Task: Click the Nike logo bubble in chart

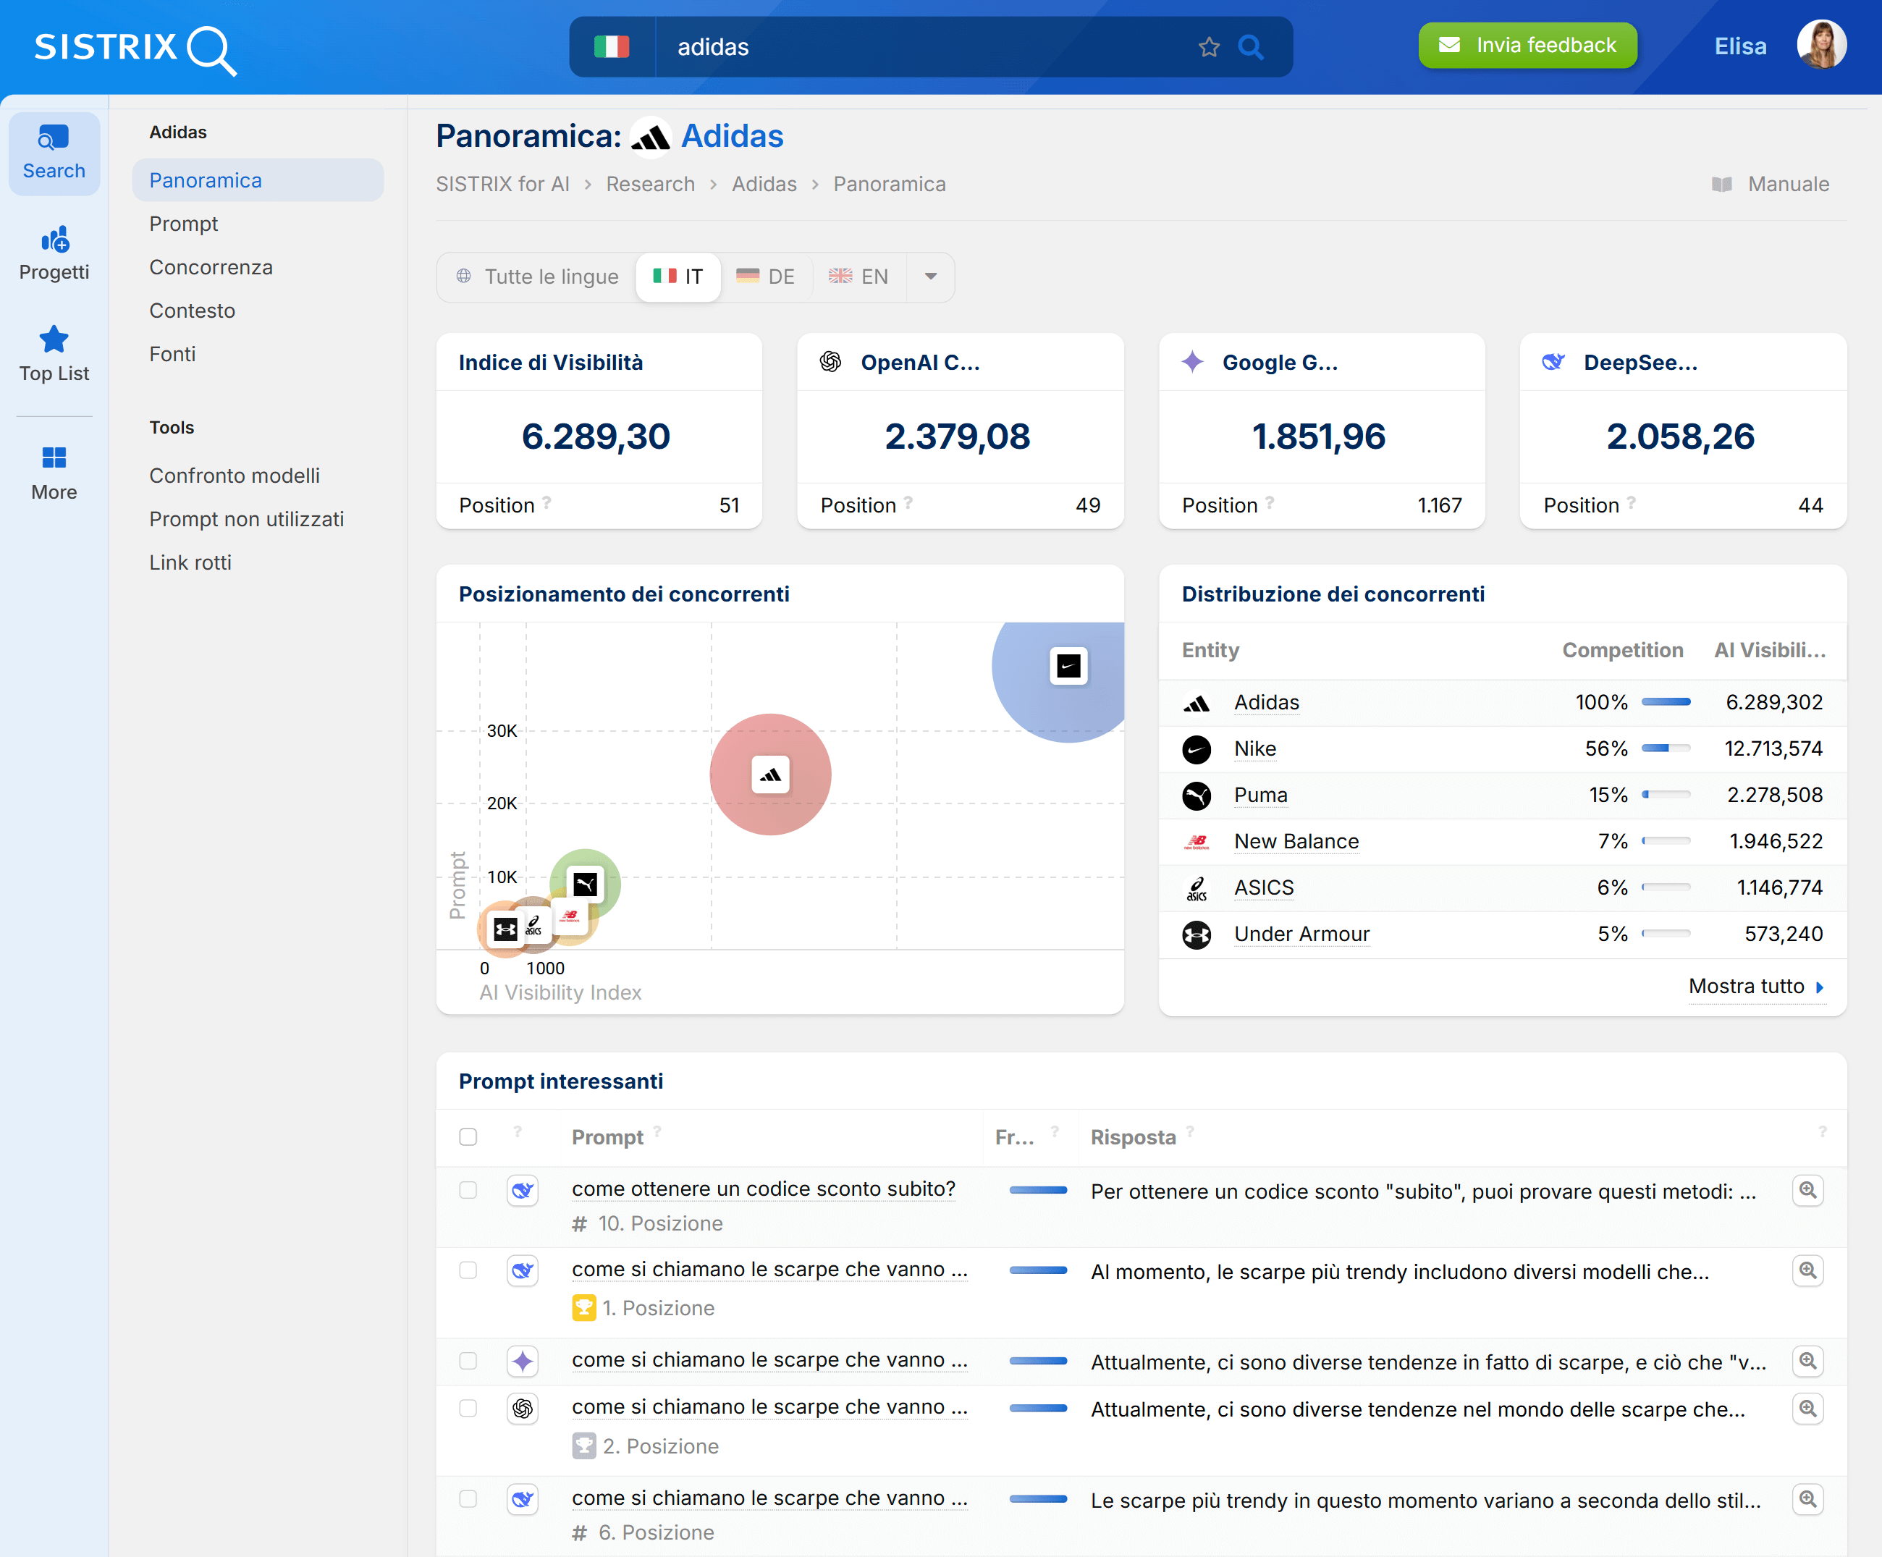Action: click(x=1068, y=666)
